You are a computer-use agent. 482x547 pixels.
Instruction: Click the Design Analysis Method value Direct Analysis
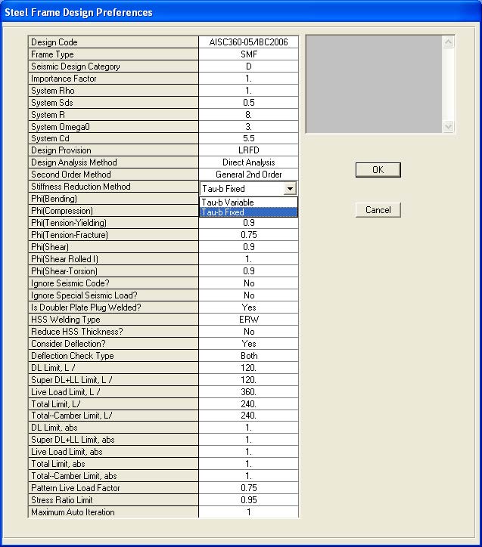coord(248,162)
